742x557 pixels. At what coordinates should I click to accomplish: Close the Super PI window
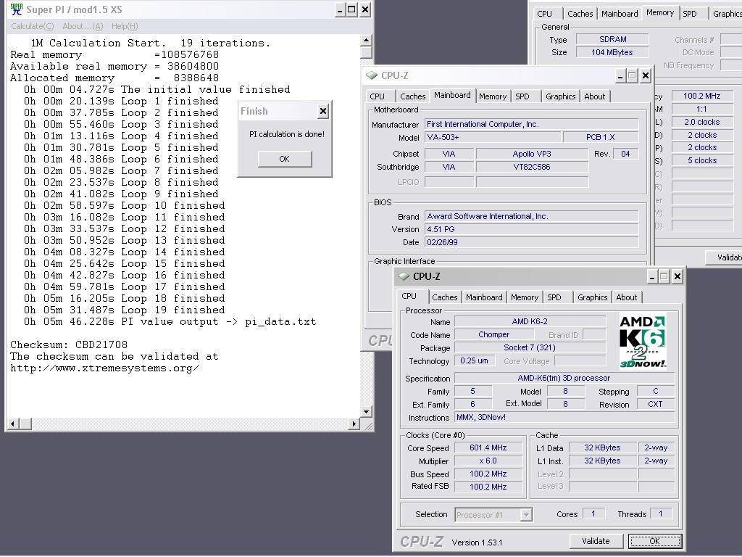tap(365, 9)
